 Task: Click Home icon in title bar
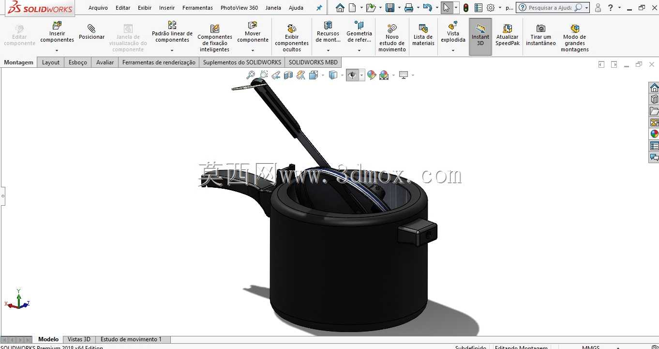tap(340, 8)
